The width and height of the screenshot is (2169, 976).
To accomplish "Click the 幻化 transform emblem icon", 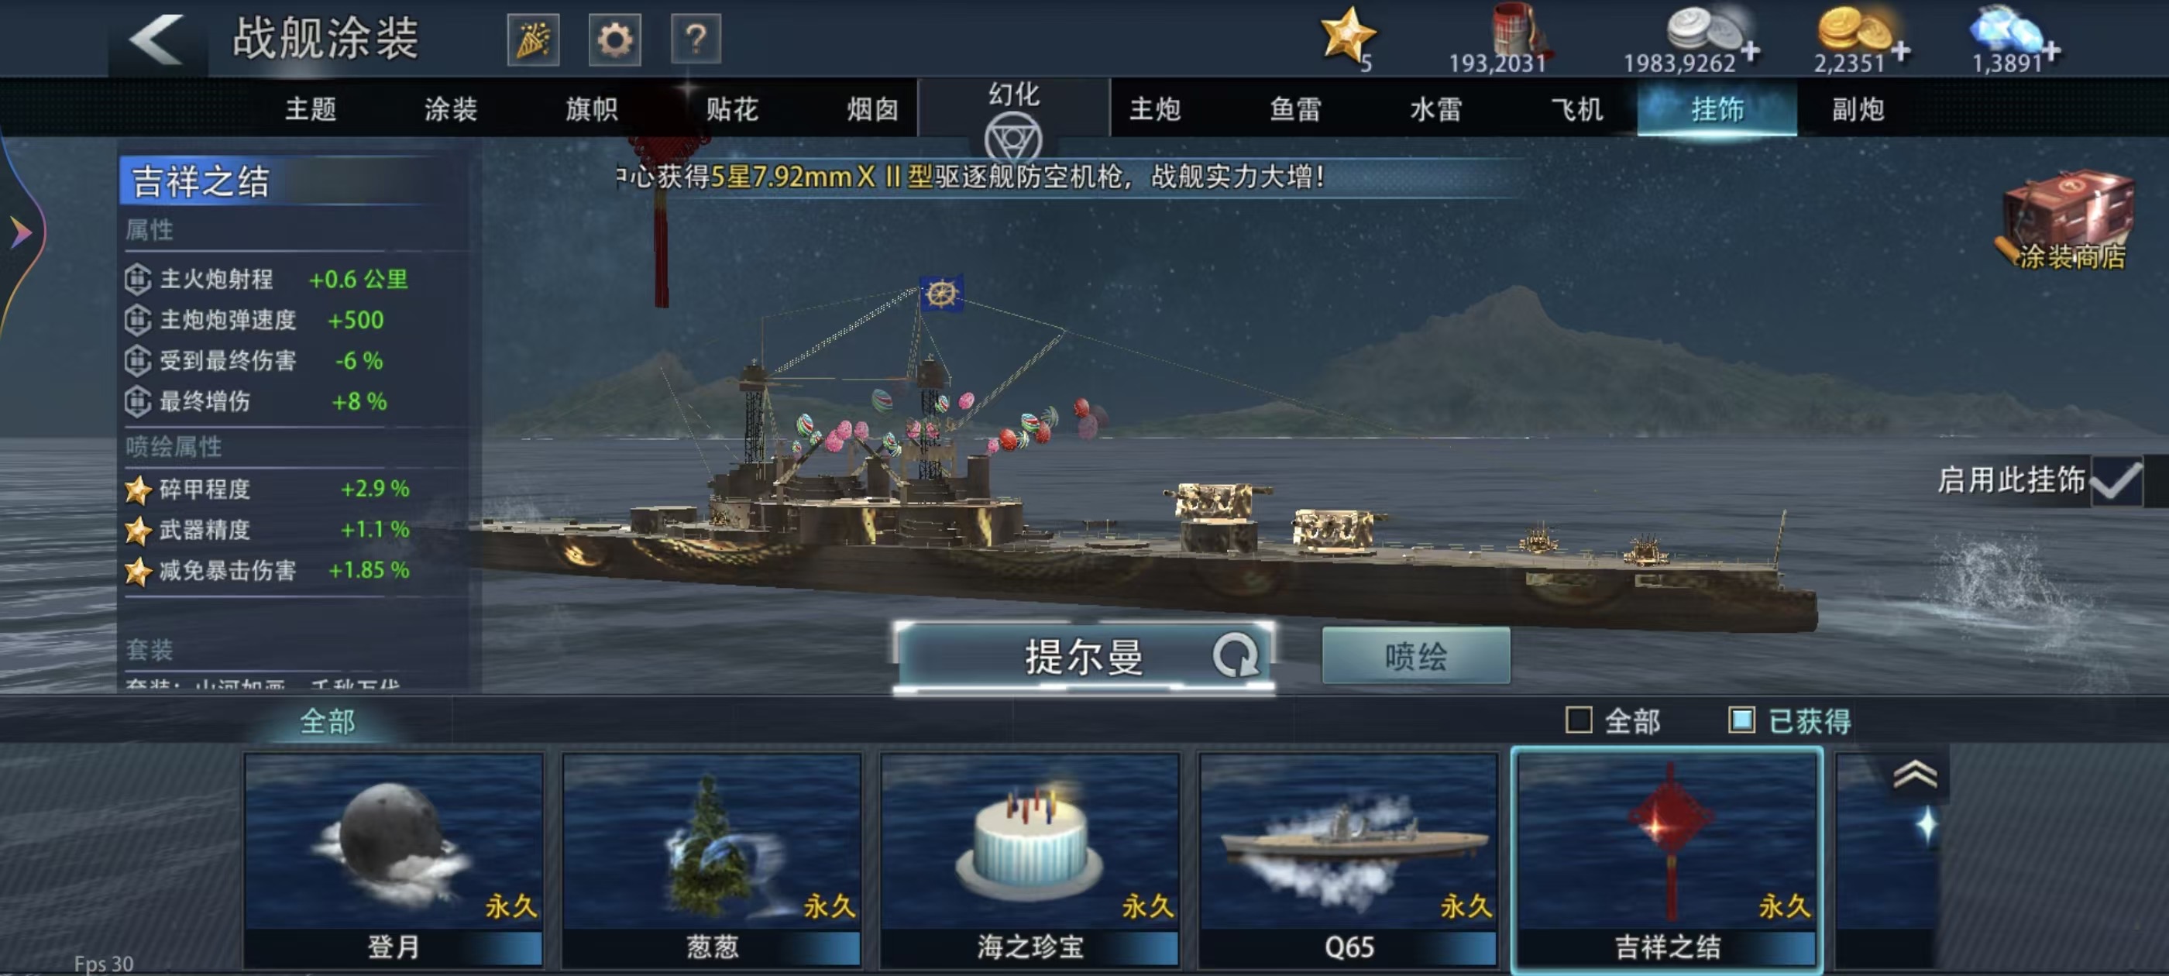I will coord(1013,138).
